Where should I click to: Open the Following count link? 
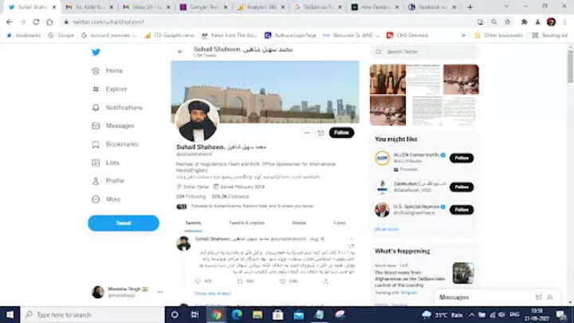tap(191, 196)
